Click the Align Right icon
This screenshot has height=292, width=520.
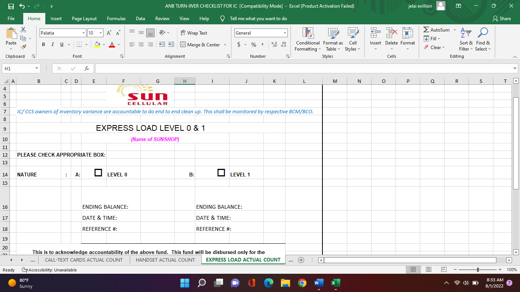pyautogui.click(x=150, y=44)
